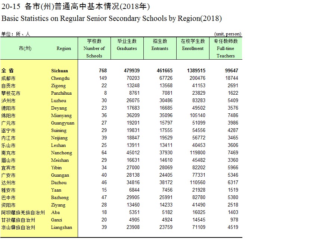Click the 'Region' header cell
Viewport: 323px width, 252px height.
pyautogui.click(x=63, y=48)
